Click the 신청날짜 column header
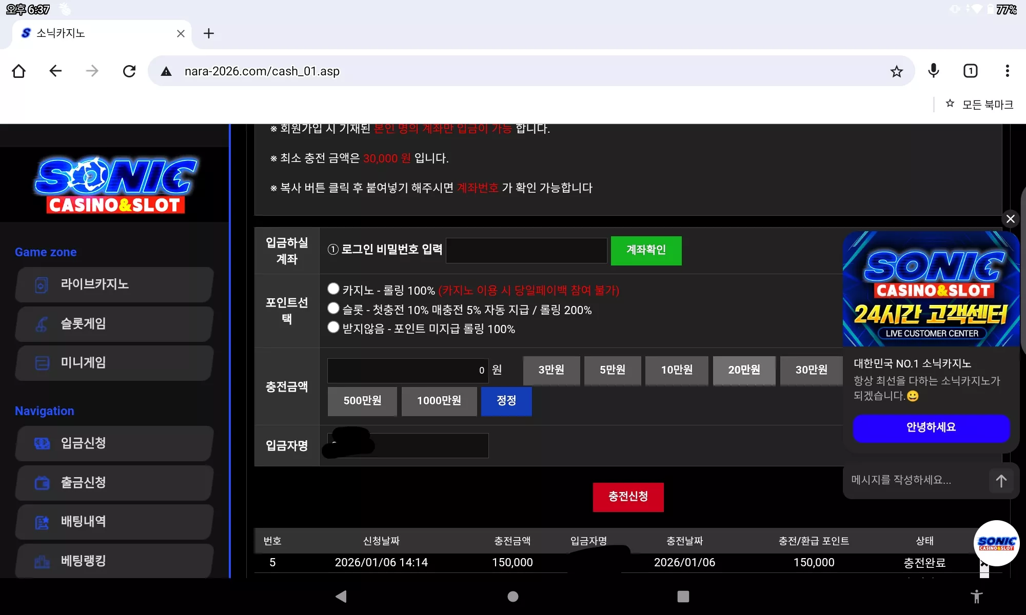This screenshot has width=1026, height=615. pos(381,541)
